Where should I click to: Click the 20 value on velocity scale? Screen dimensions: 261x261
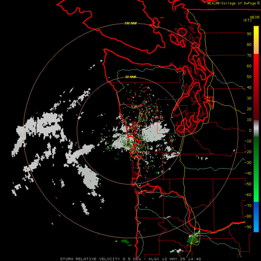pos(249,109)
